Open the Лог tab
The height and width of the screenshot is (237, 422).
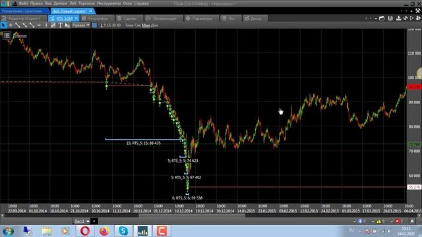point(231,18)
